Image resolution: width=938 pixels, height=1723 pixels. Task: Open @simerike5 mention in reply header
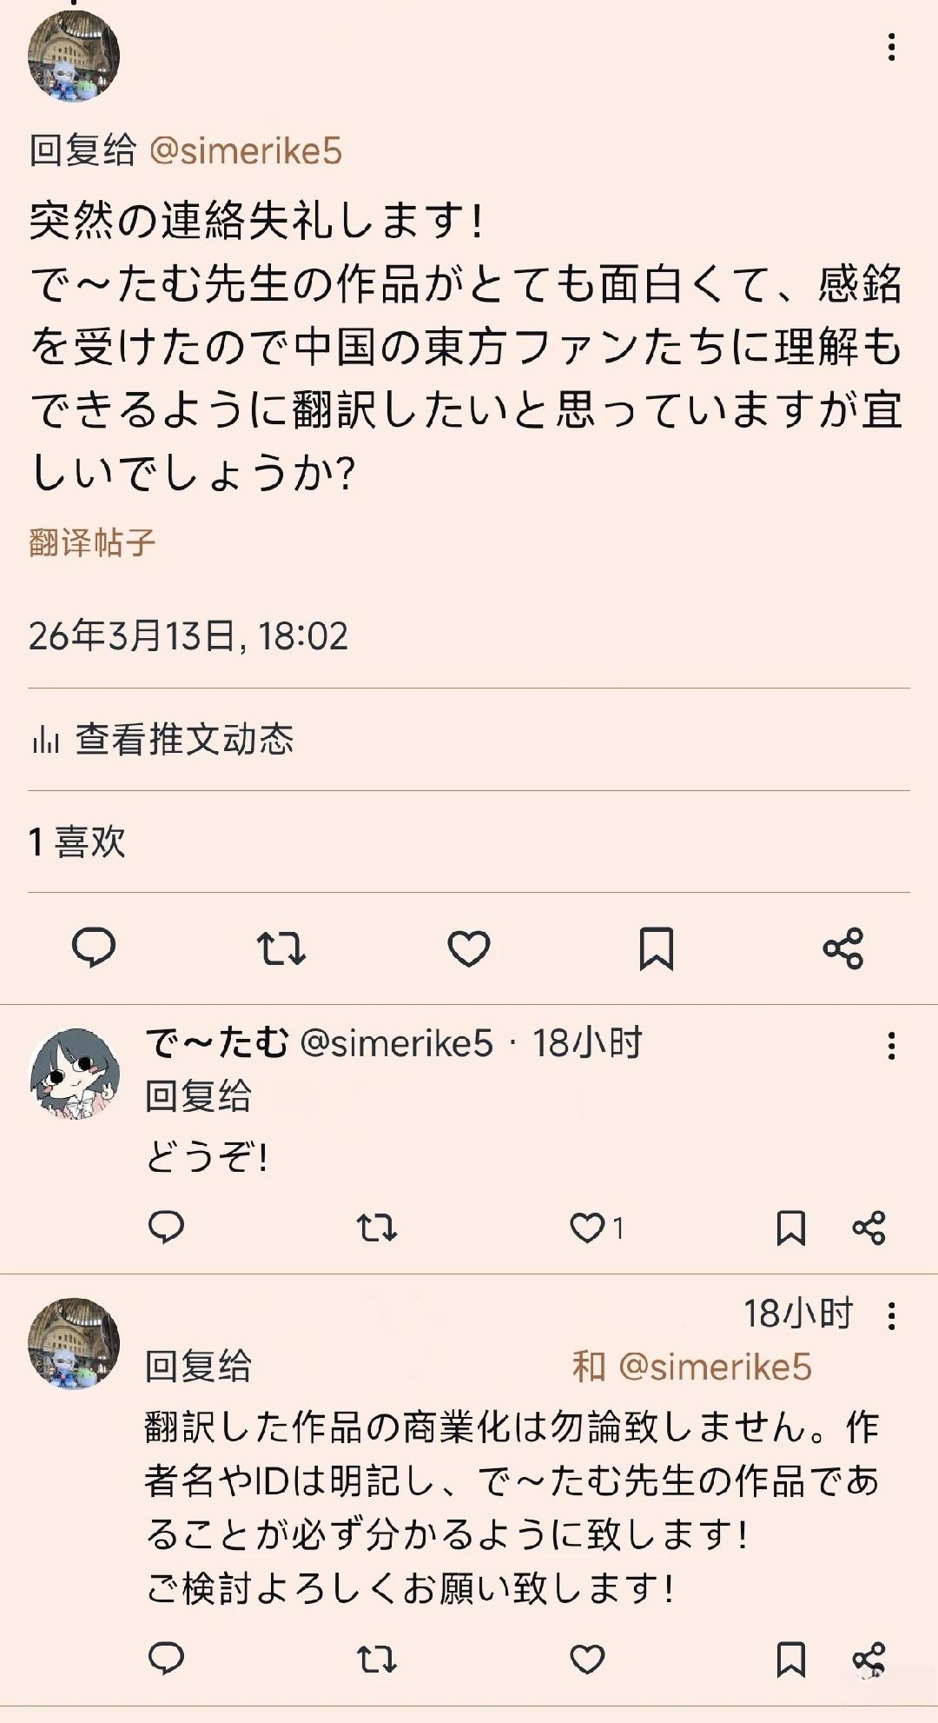246,151
